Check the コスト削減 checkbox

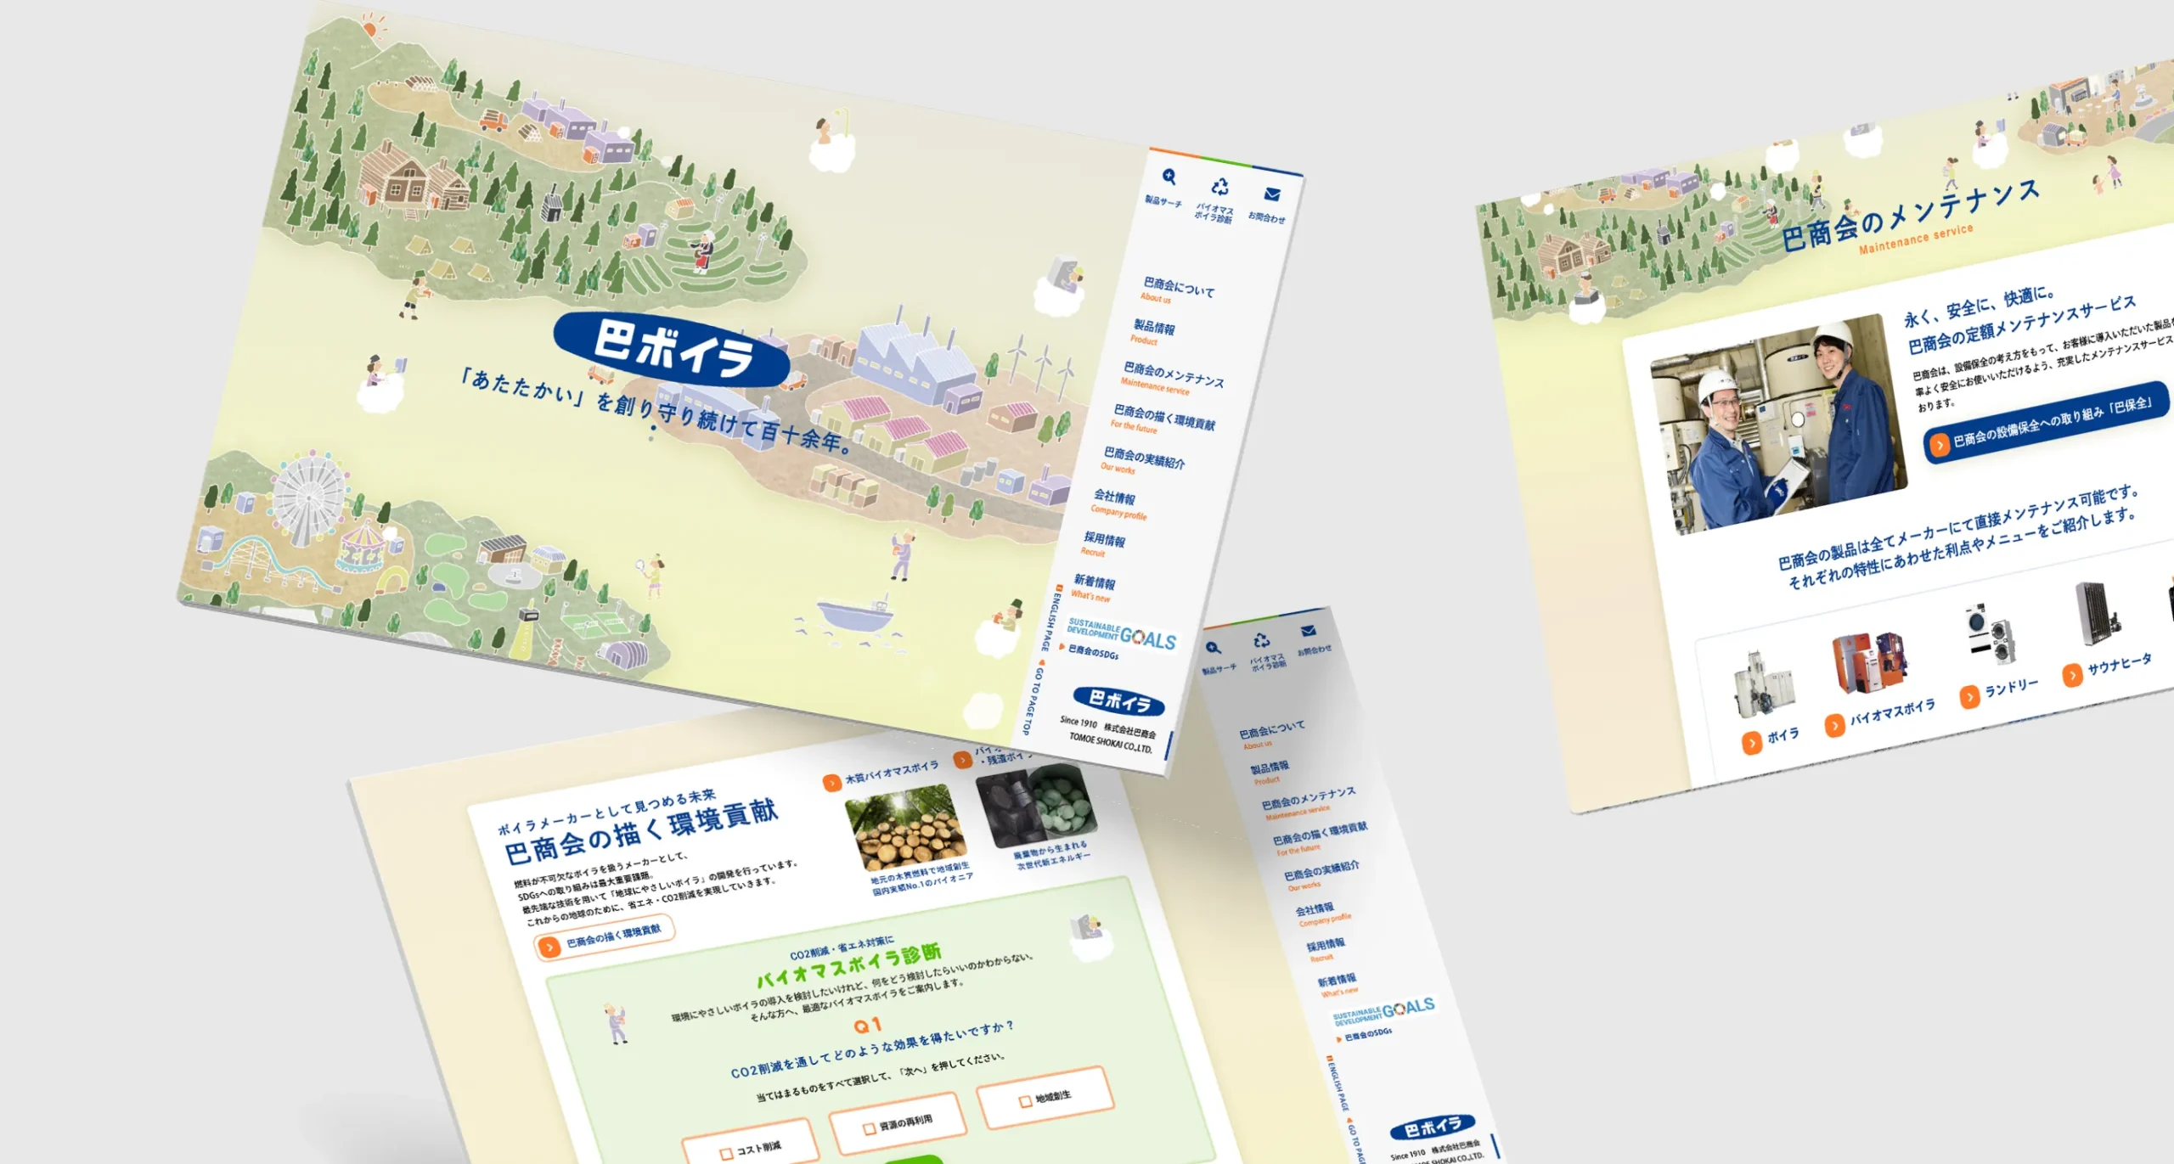pos(726,1154)
